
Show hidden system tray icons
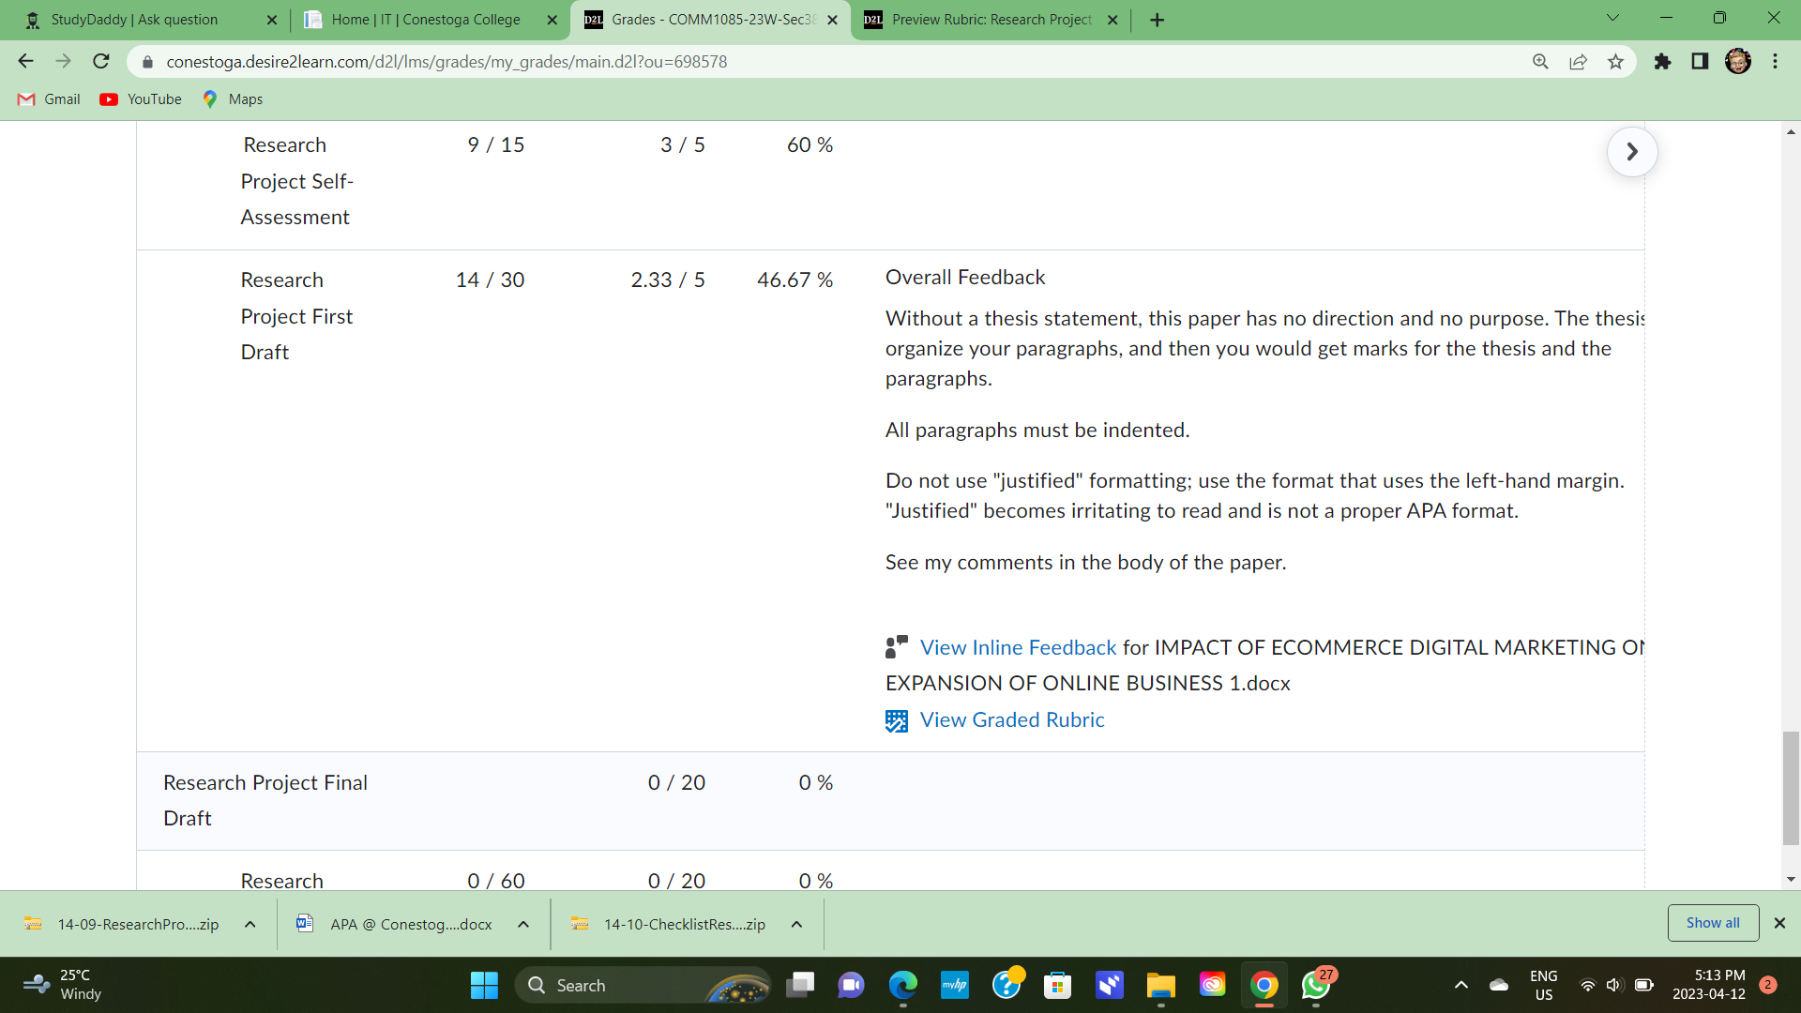click(1460, 985)
